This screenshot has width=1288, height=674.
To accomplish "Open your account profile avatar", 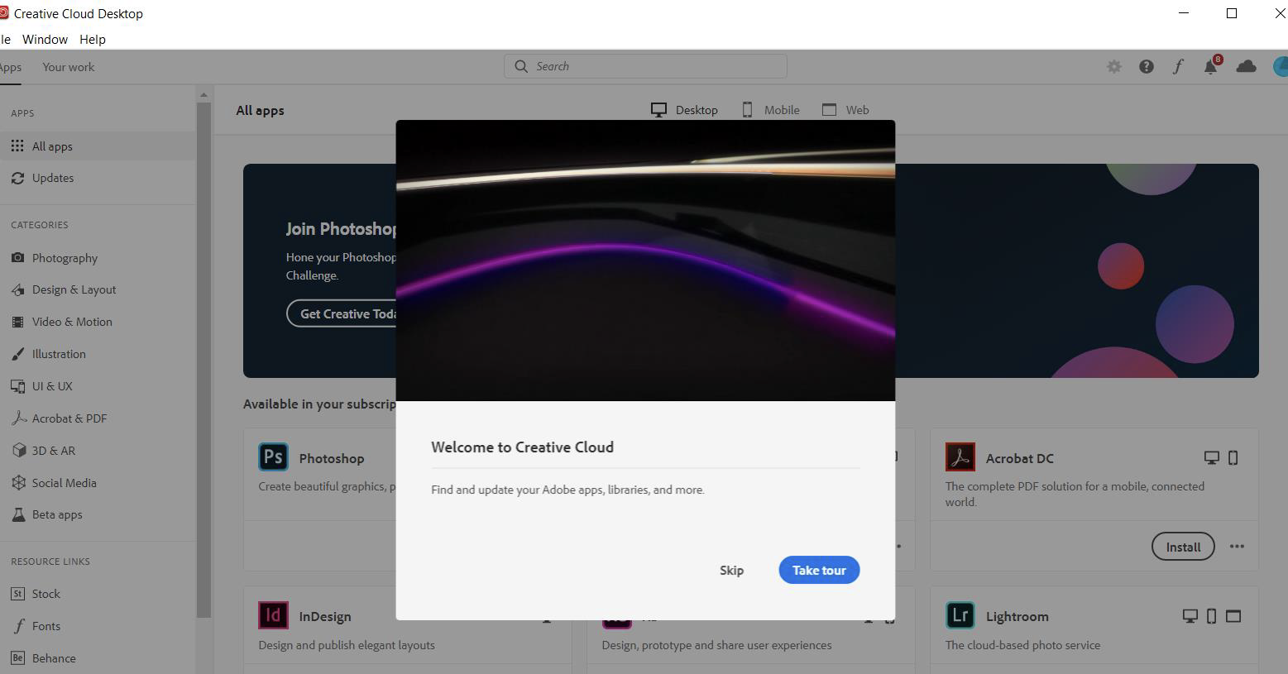I will 1280,66.
